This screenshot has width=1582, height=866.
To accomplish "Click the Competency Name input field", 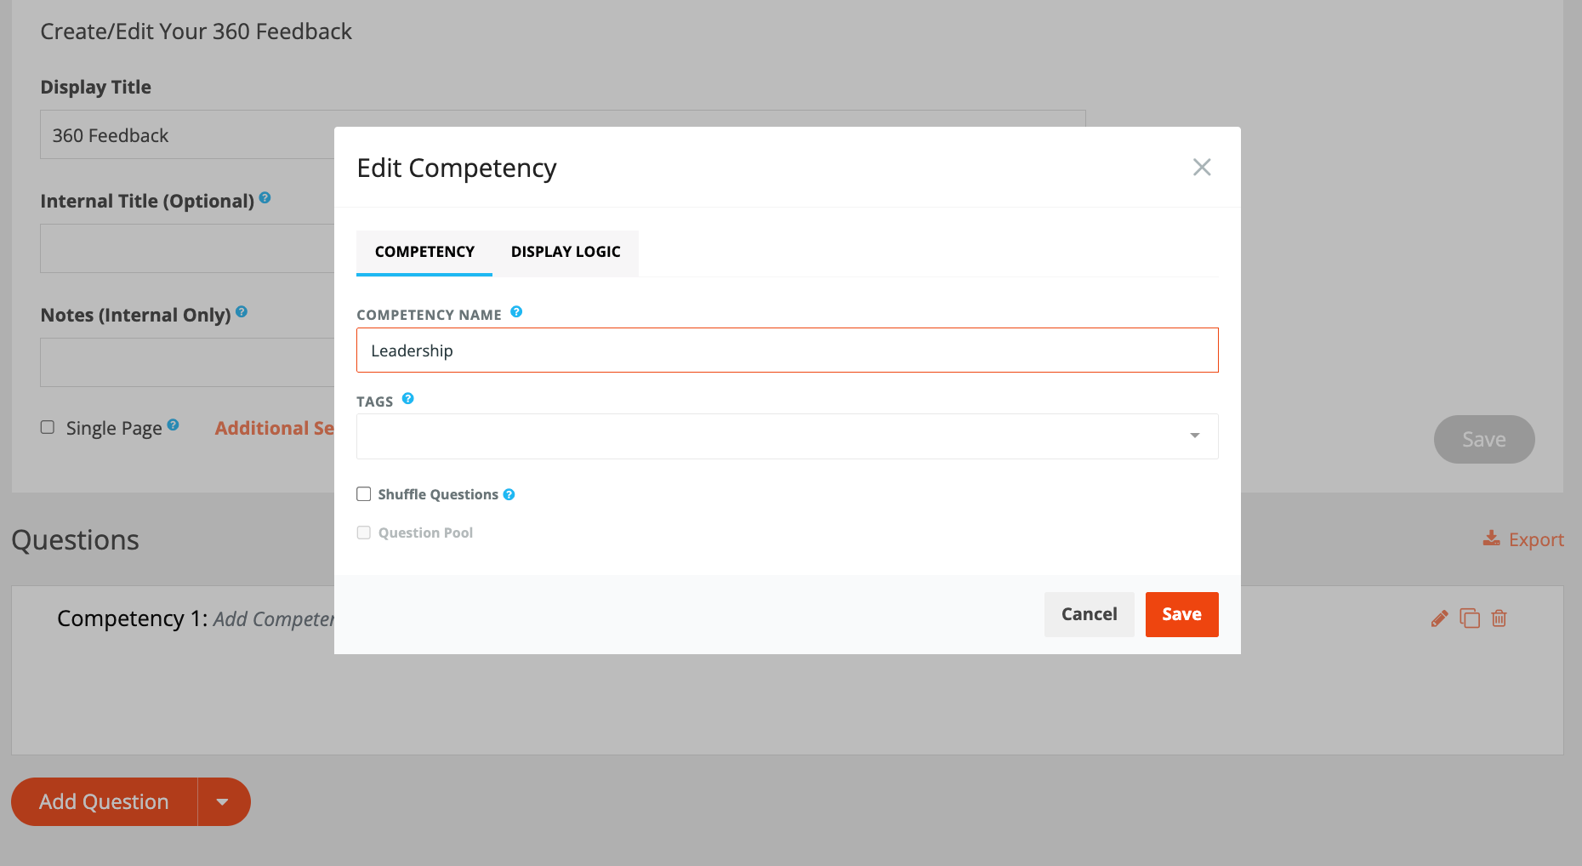I will [x=787, y=350].
